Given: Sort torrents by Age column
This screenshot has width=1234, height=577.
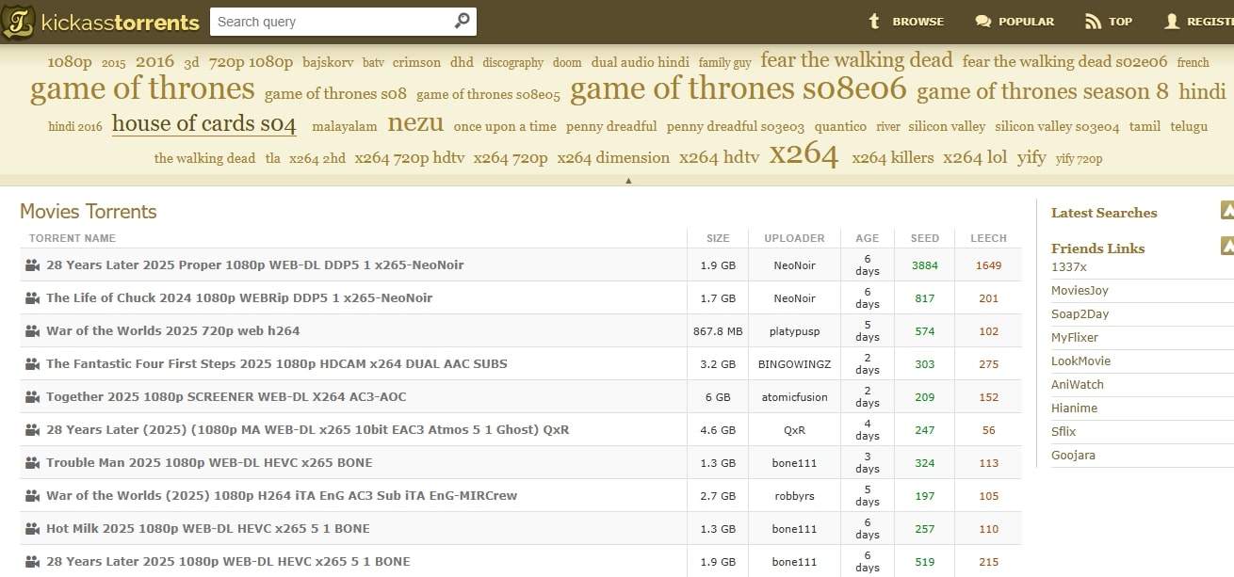Looking at the screenshot, I should (x=867, y=238).
